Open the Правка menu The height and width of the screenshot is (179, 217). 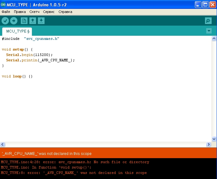click(x=20, y=12)
